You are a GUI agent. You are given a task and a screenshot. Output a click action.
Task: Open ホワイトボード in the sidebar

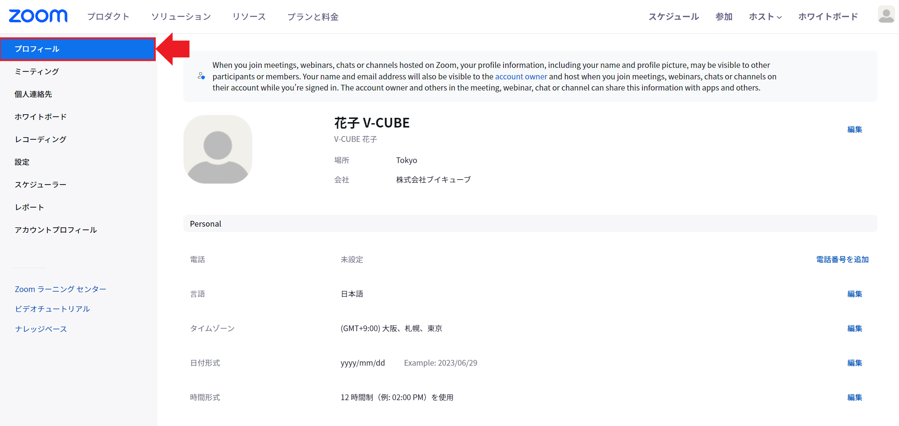(41, 117)
